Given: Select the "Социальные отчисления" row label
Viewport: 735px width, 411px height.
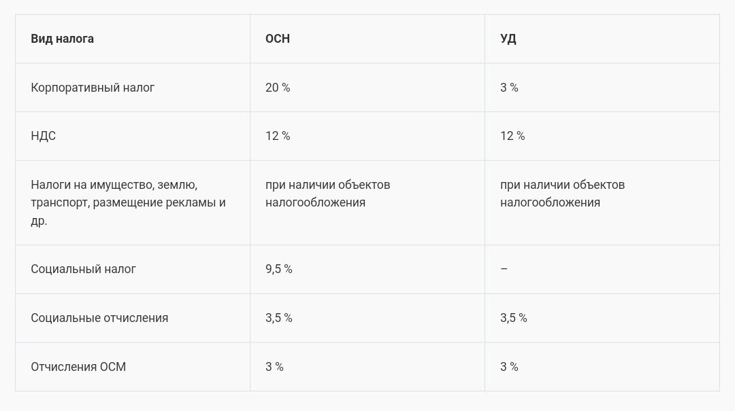Looking at the screenshot, I should tap(99, 318).
